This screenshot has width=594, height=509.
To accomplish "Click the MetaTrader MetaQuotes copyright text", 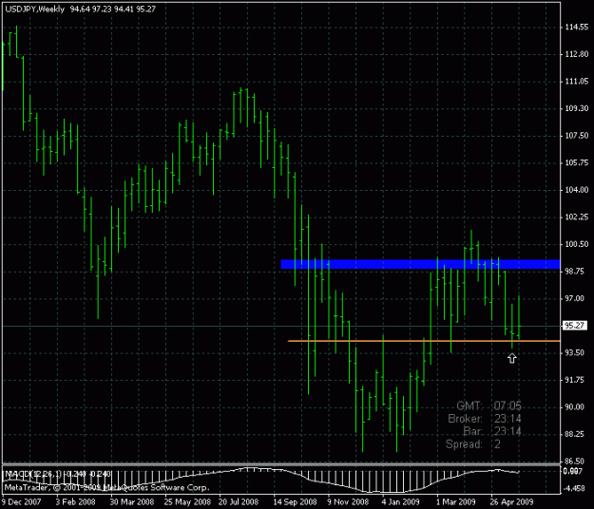I will tap(106, 488).
